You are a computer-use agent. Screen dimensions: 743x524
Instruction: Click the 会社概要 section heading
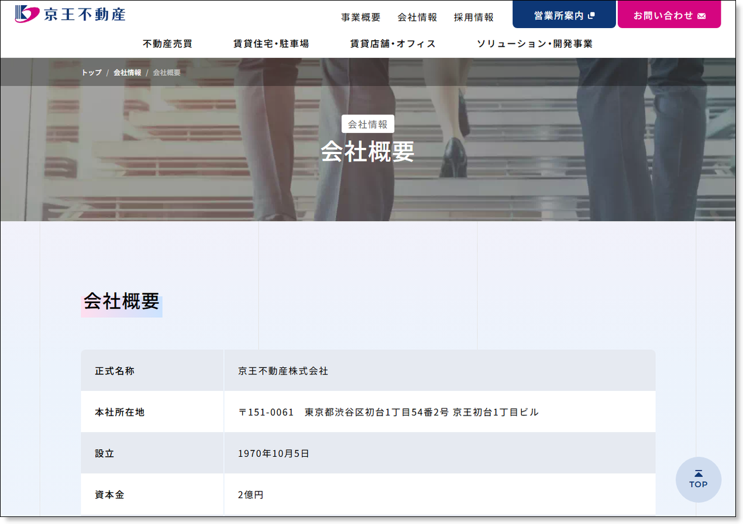coord(122,301)
